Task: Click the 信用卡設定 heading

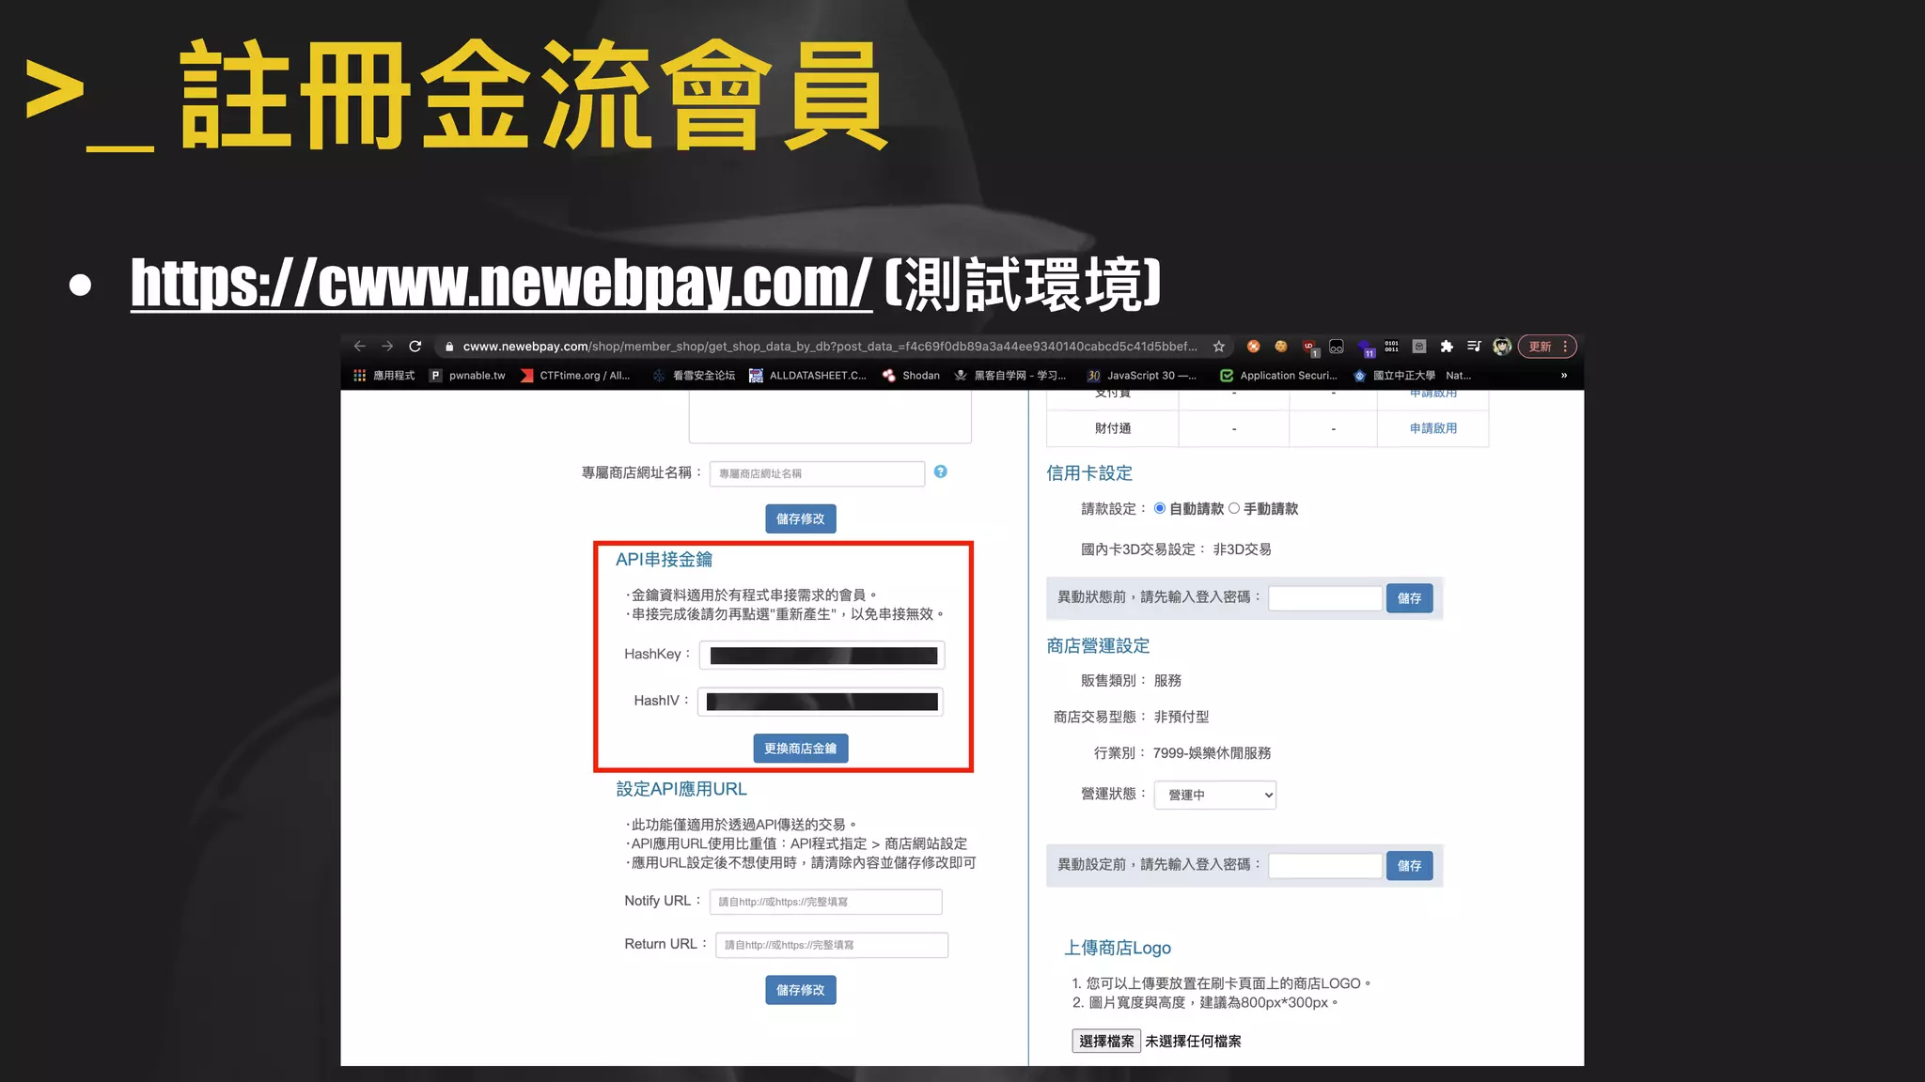Action: point(1089,473)
